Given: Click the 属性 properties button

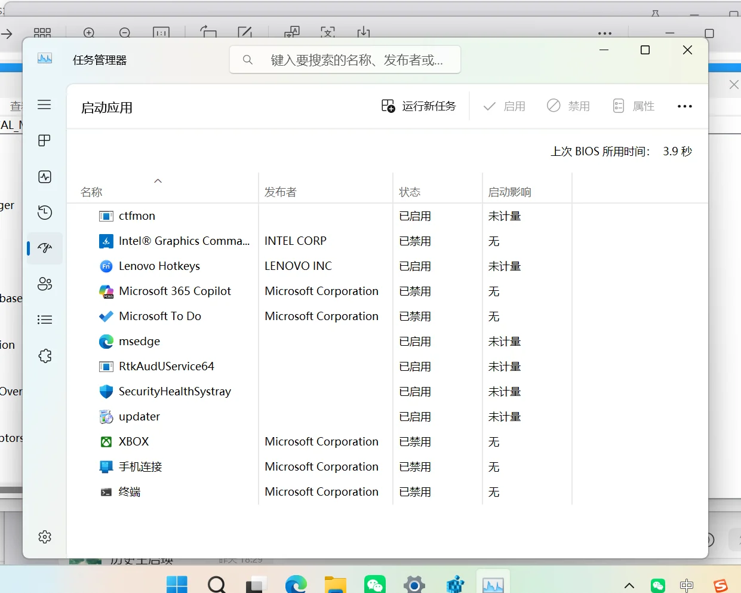Looking at the screenshot, I should coord(634,106).
